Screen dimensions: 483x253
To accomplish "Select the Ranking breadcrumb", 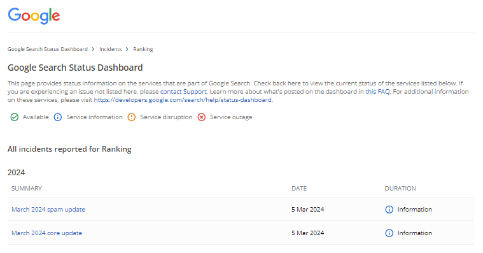I will 143,49.
